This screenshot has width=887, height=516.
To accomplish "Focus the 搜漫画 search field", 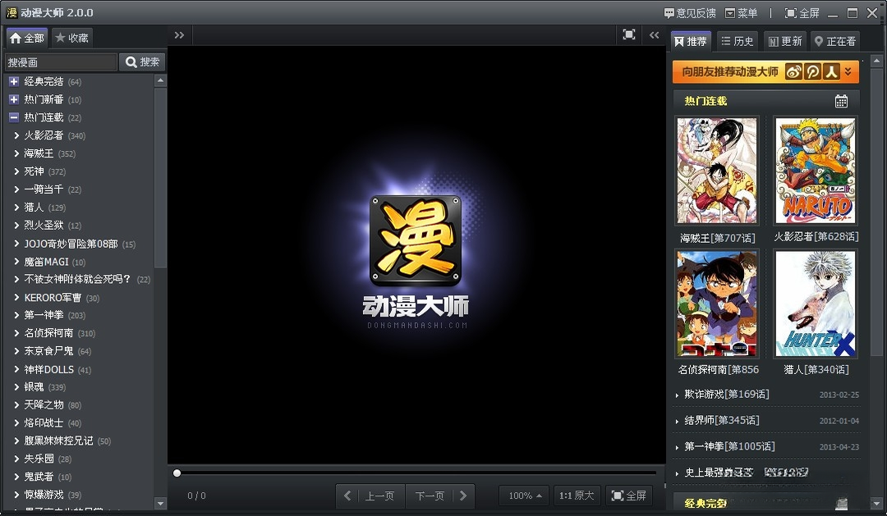I will [x=61, y=62].
